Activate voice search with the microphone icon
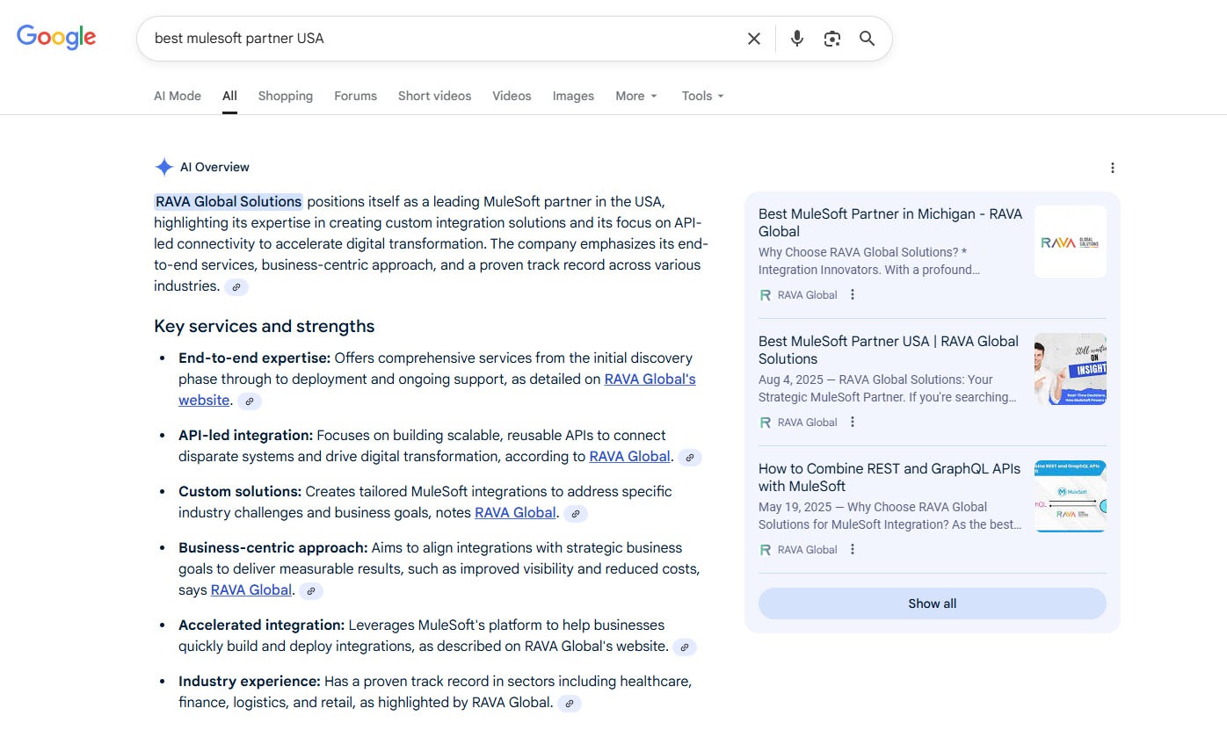This screenshot has height=730, width=1227. 796,38
